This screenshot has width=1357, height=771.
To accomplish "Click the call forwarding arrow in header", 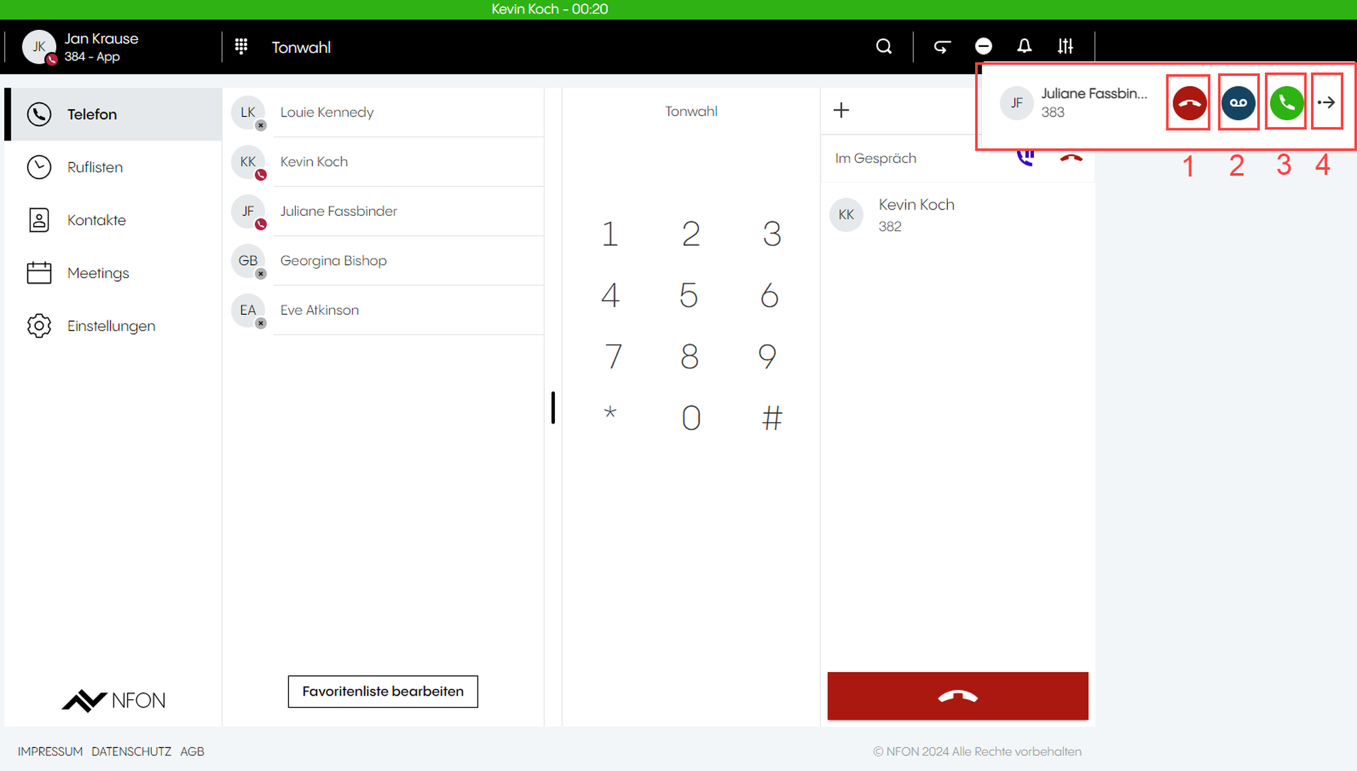I will (x=942, y=47).
